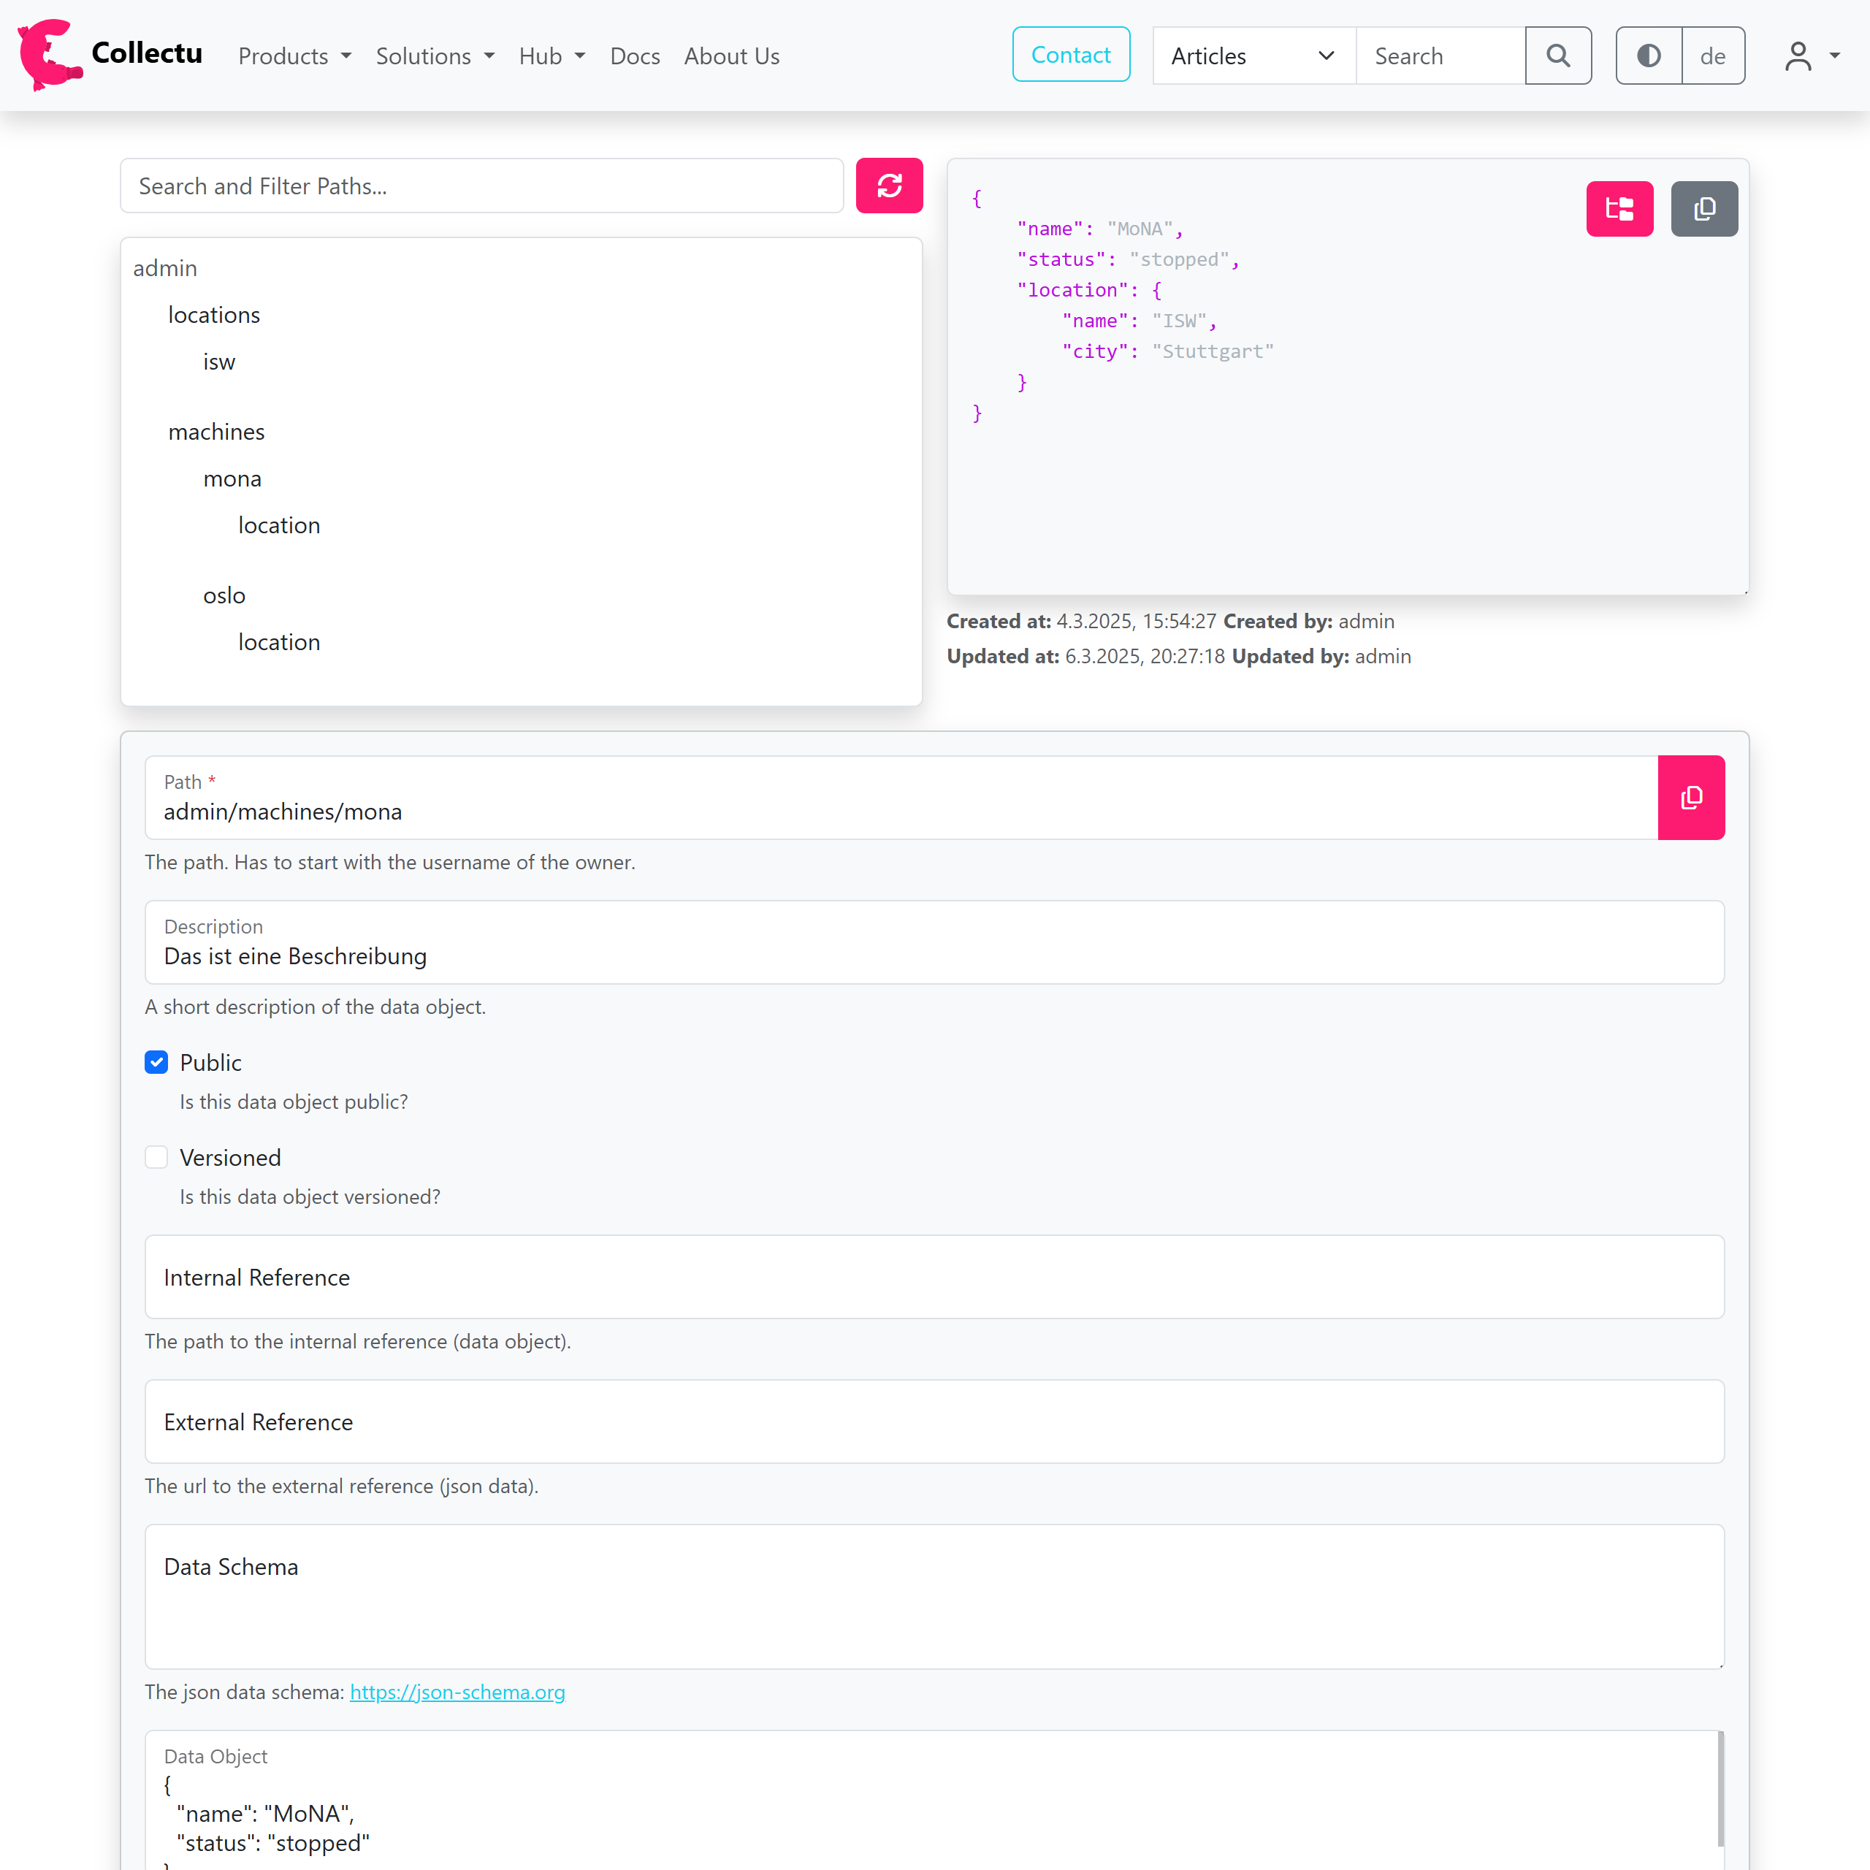This screenshot has width=1870, height=1870.
Task: Copy the path with the pink copy button
Action: 1690,797
